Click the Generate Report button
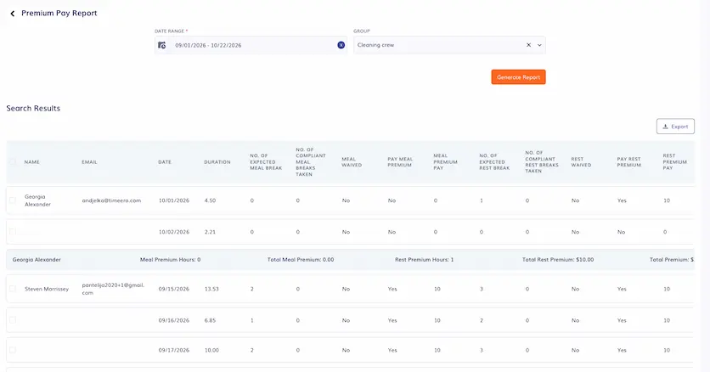The width and height of the screenshot is (710, 372). (518, 77)
